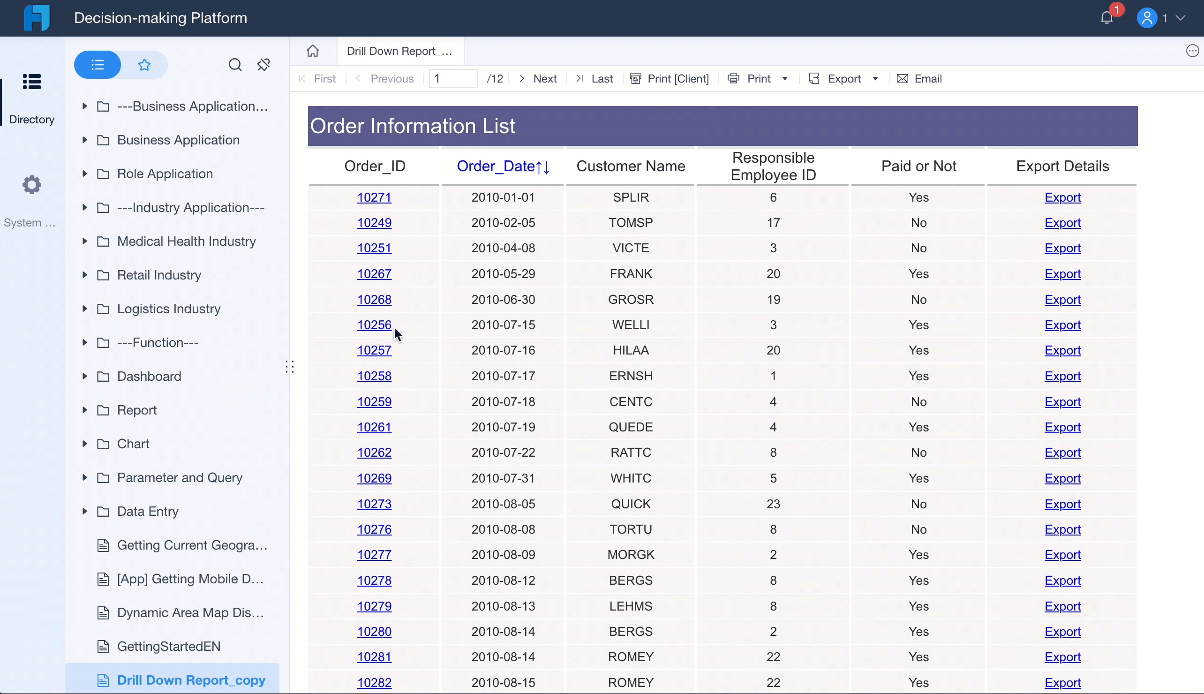Expand the Role Application folder
This screenshot has height=694, width=1204.
(x=84, y=173)
